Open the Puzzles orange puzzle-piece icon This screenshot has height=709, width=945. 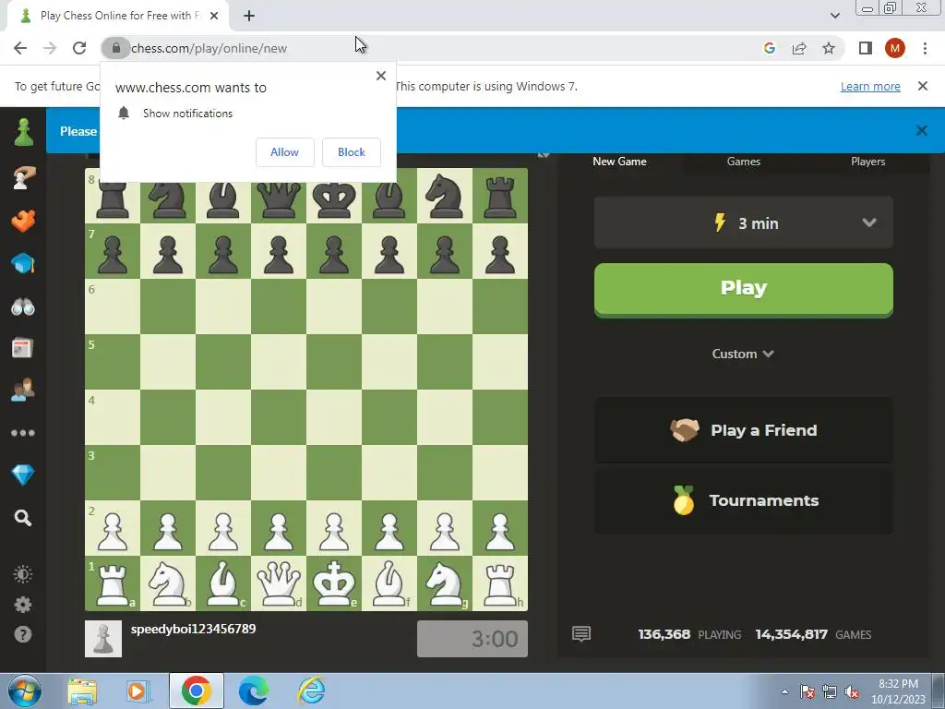pyautogui.click(x=23, y=221)
